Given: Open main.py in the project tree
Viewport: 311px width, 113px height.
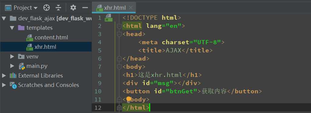Looking at the screenshot, I should (37, 66).
